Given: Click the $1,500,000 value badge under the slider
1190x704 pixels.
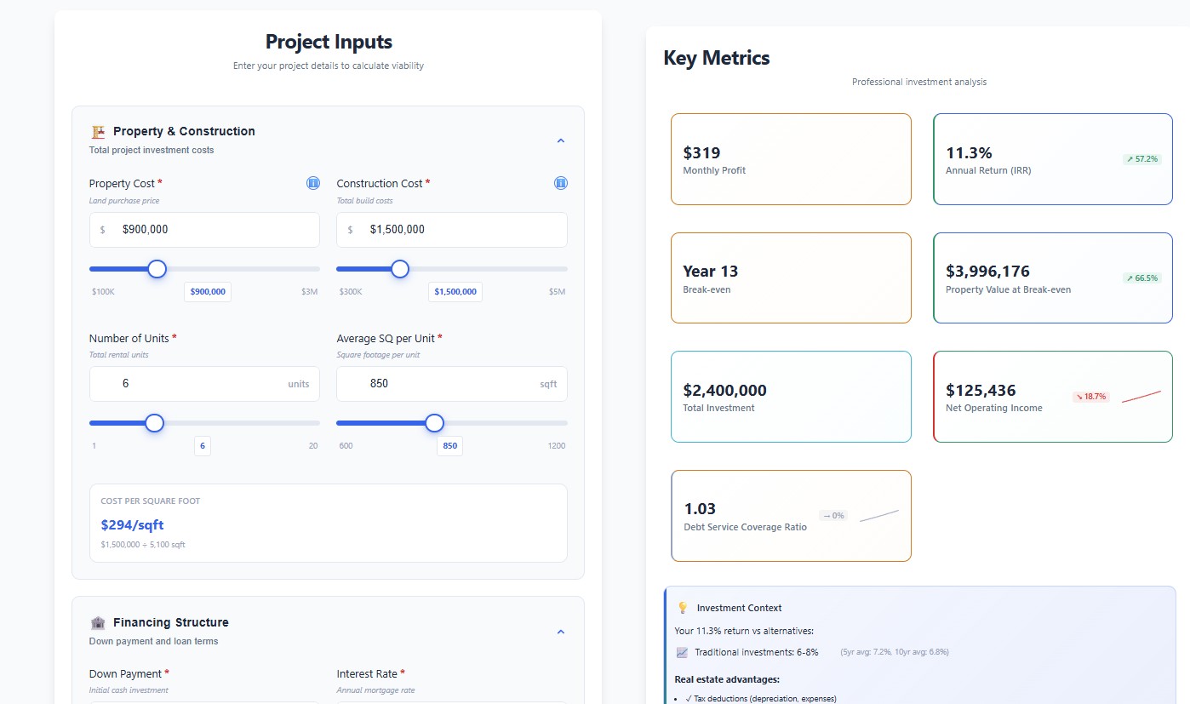Looking at the screenshot, I should point(455,291).
